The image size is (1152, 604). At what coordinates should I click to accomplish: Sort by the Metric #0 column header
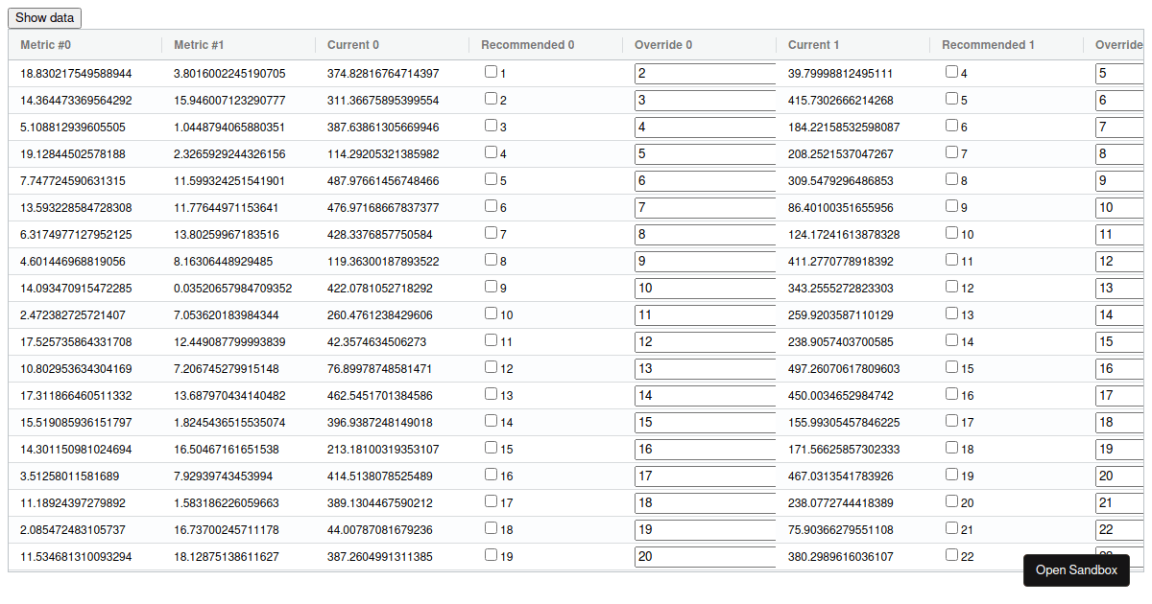click(x=45, y=45)
